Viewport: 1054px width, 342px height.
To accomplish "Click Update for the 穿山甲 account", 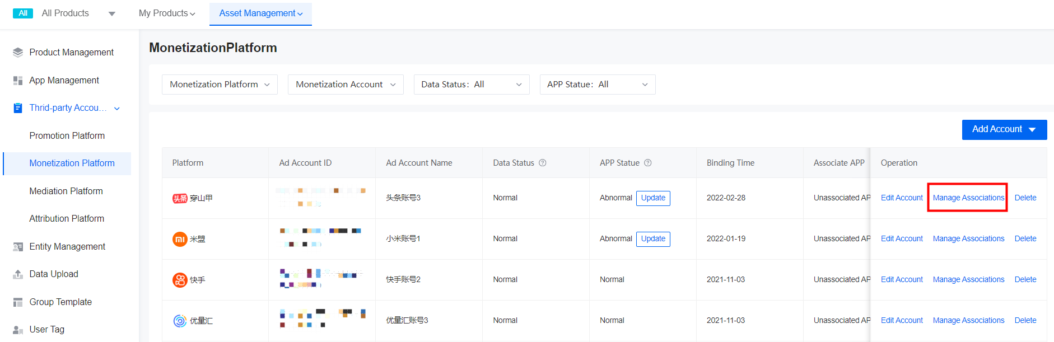I will 653,198.
